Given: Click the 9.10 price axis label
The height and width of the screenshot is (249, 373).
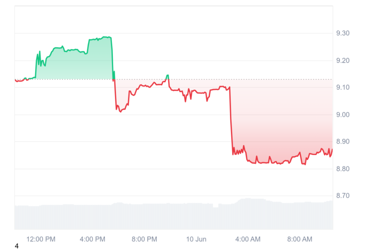Looking at the screenshot, I should pos(343,87).
